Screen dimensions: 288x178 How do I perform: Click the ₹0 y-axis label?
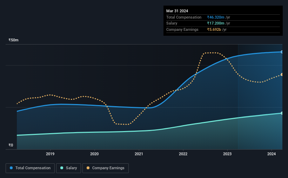pyautogui.click(x=11, y=145)
